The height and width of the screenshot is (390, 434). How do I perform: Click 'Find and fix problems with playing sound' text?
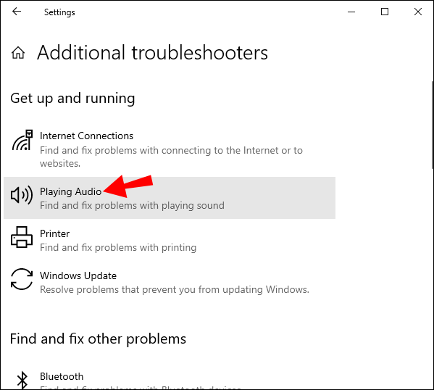[x=132, y=206]
